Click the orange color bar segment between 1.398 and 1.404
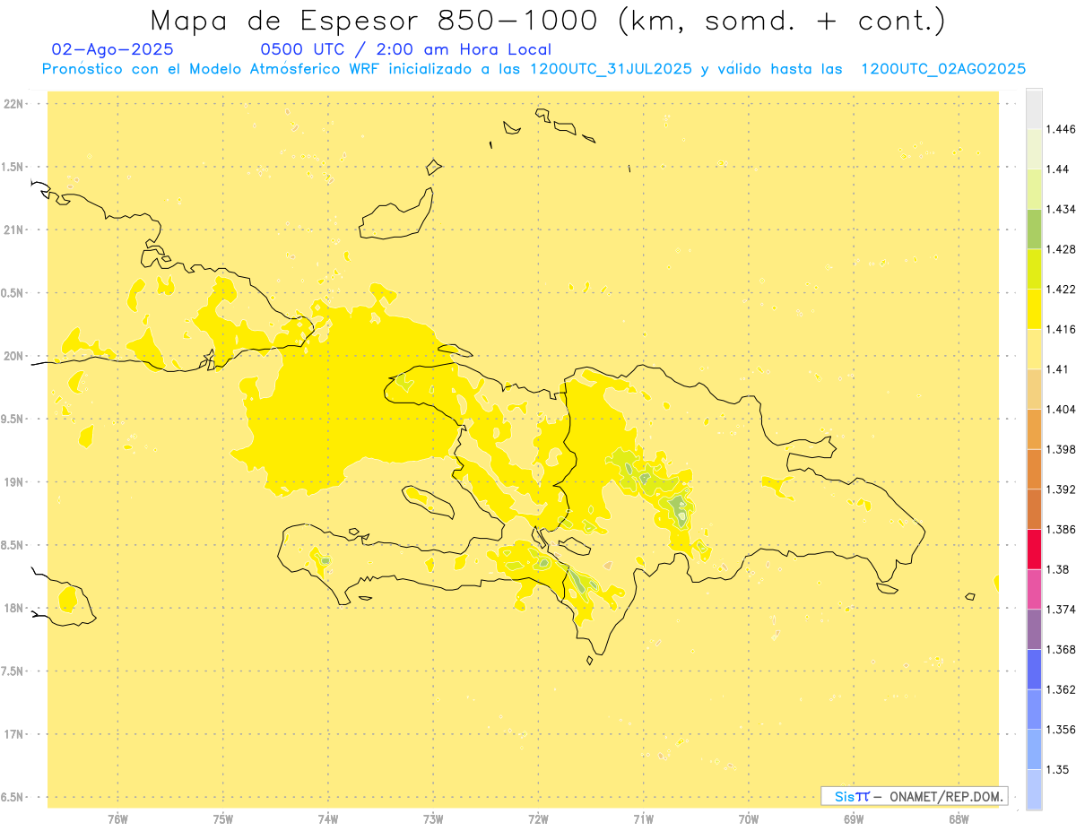The width and height of the screenshot is (1076, 831). tap(1034, 428)
